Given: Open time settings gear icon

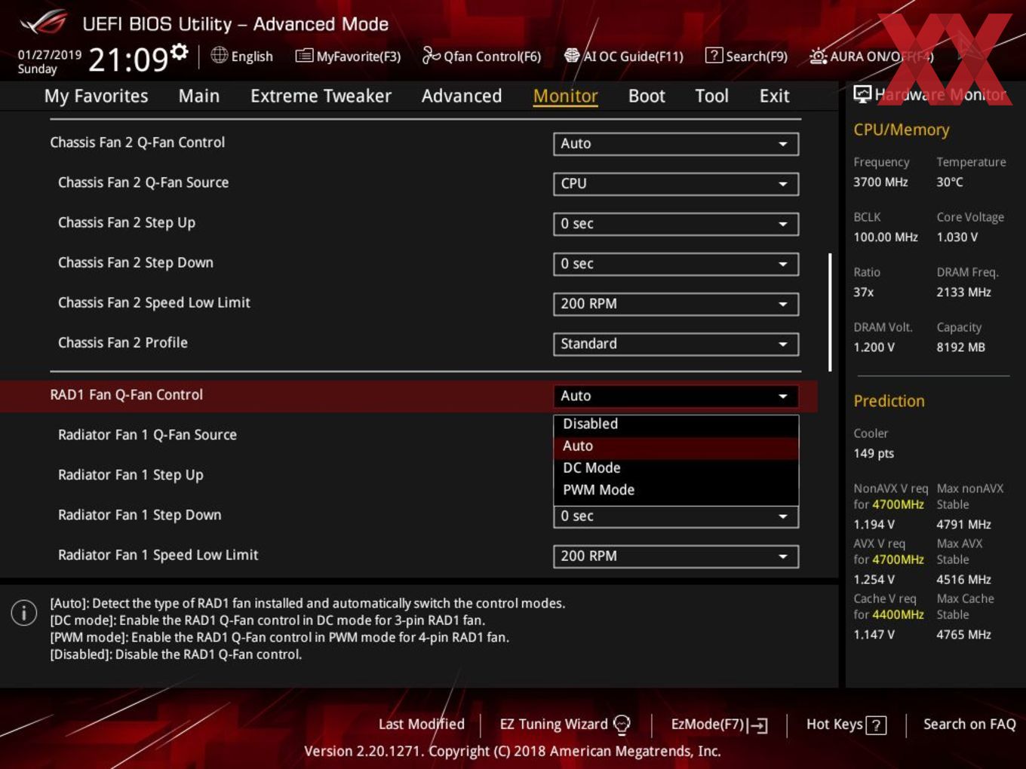Looking at the screenshot, I should pos(179,51).
